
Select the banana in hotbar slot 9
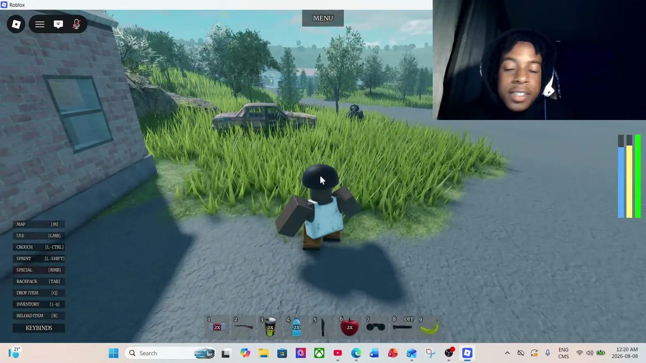point(429,327)
